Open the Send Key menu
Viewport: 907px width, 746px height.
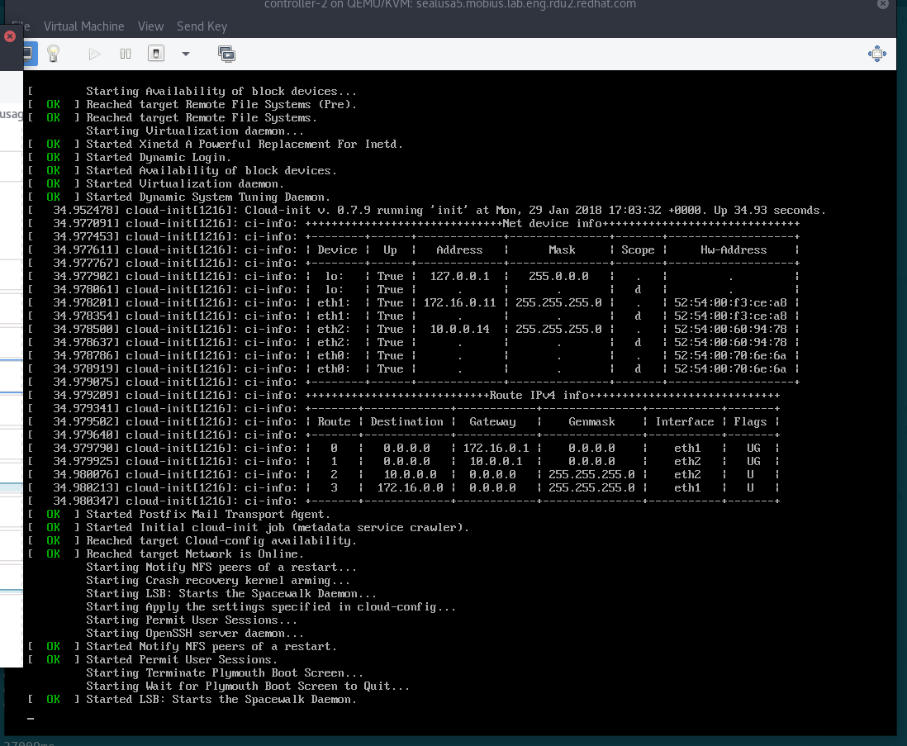point(202,26)
